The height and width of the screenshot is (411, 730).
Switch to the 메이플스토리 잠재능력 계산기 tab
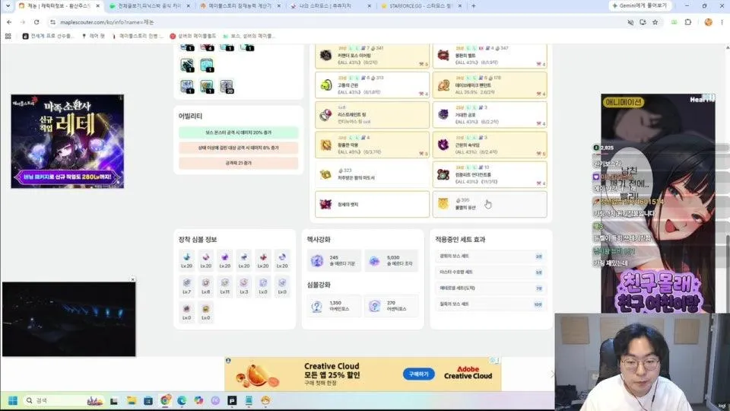(x=240, y=6)
